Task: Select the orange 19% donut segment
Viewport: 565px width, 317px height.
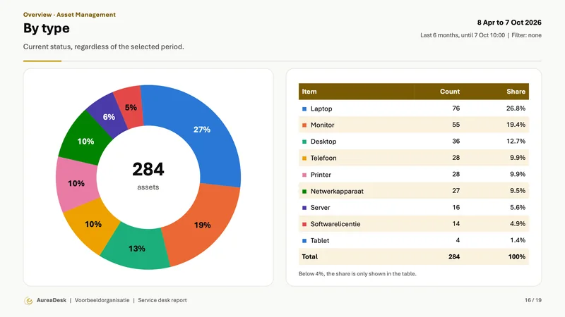Action: (x=203, y=225)
